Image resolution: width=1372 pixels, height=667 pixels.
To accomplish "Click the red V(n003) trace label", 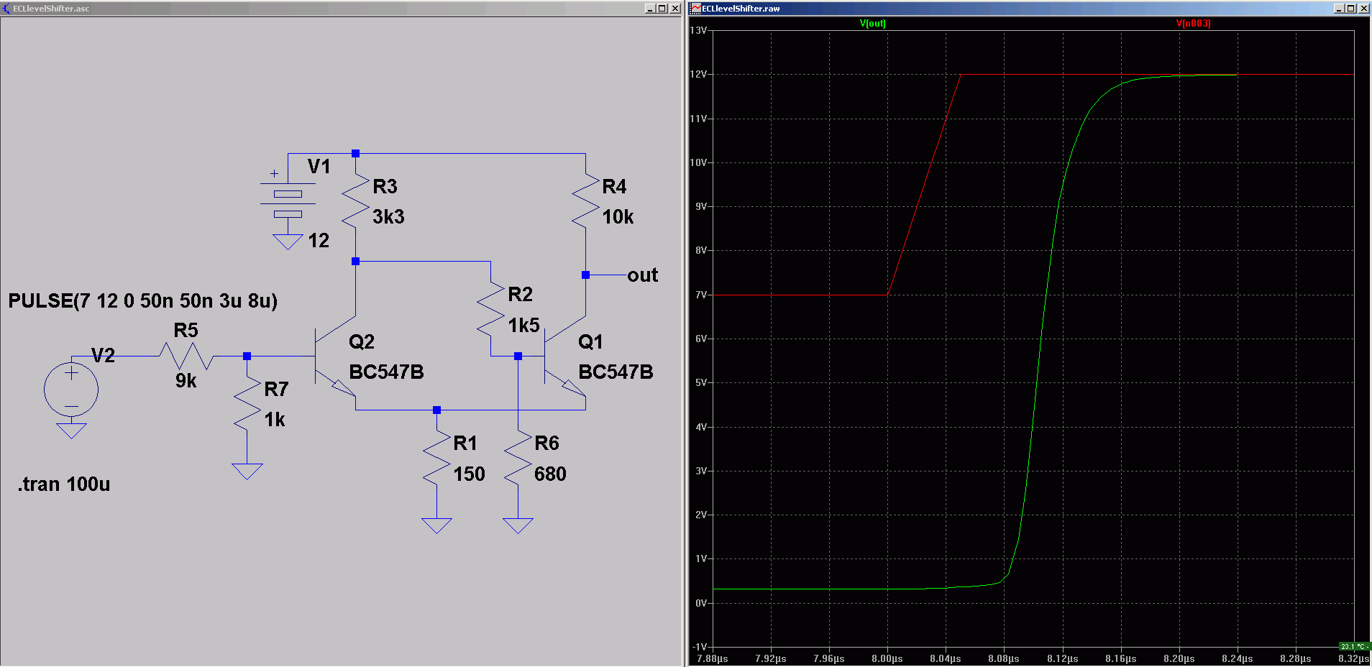I will click(1193, 24).
